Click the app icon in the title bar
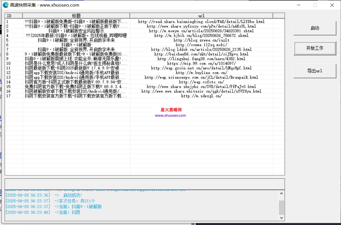The height and width of the screenshot is (225, 341). [6, 5]
